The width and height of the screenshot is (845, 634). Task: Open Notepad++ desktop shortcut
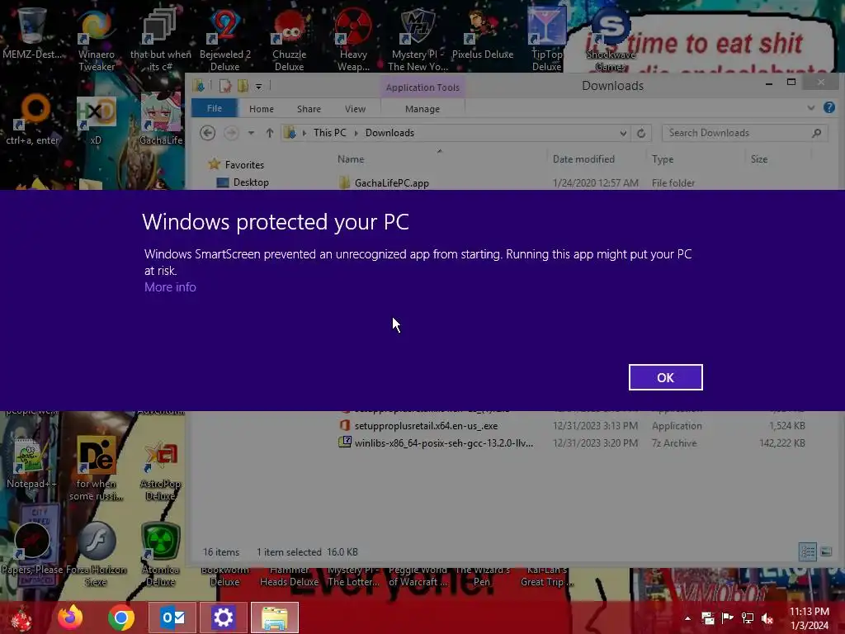tap(31, 462)
